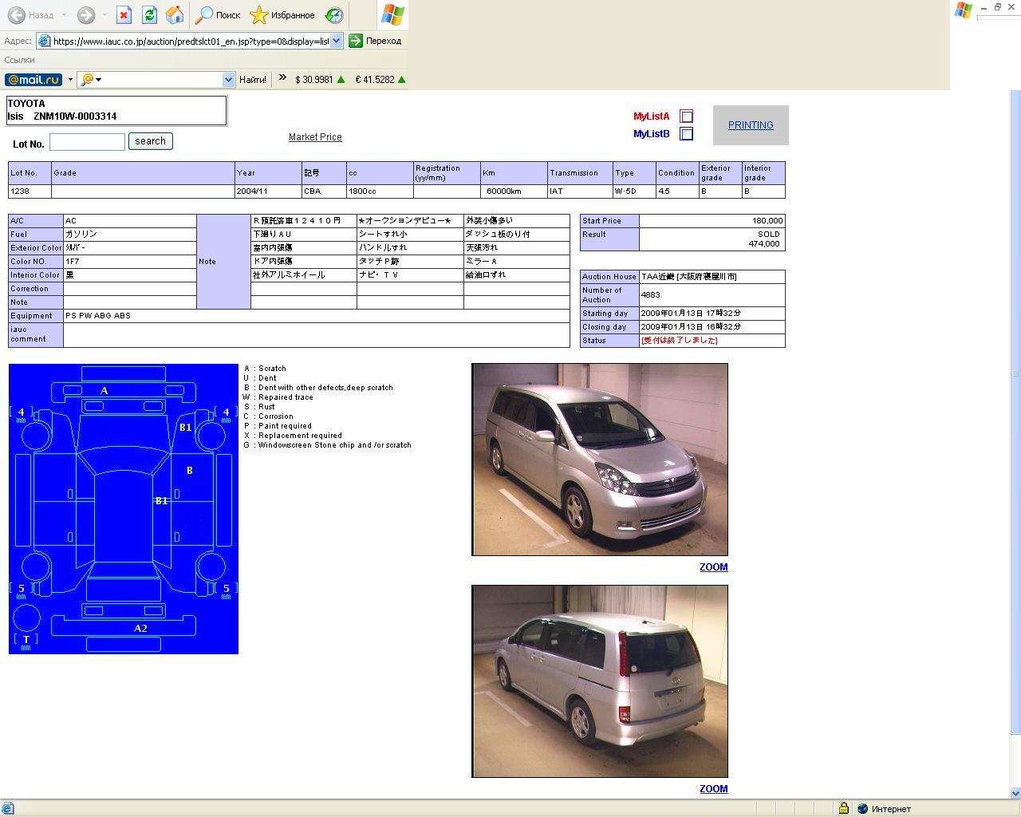Image resolution: width=1021 pixels, height=817 pixels.
Task: Click the Lot No. search button
Action: point(150,141)
